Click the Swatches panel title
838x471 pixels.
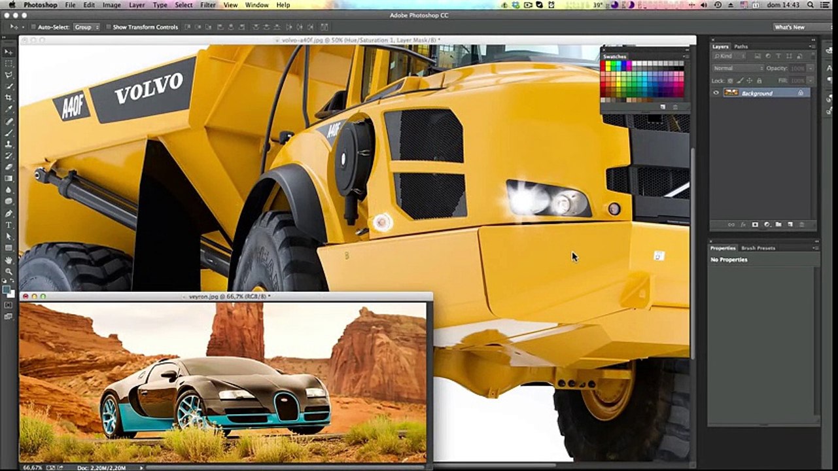614,57
